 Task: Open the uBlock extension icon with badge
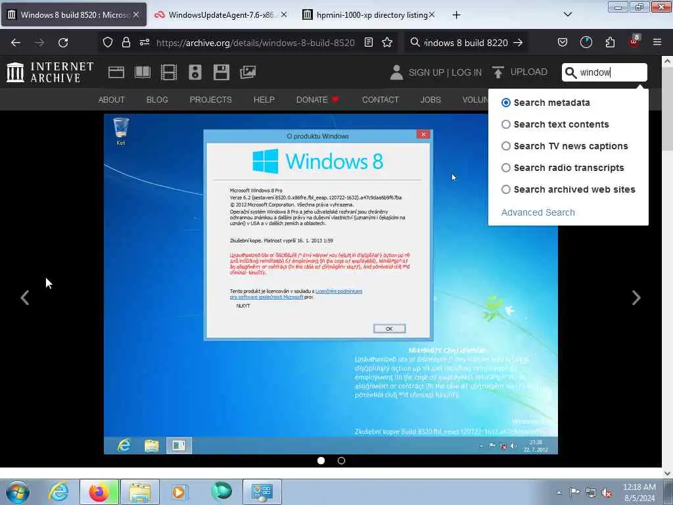click(634, 41)
